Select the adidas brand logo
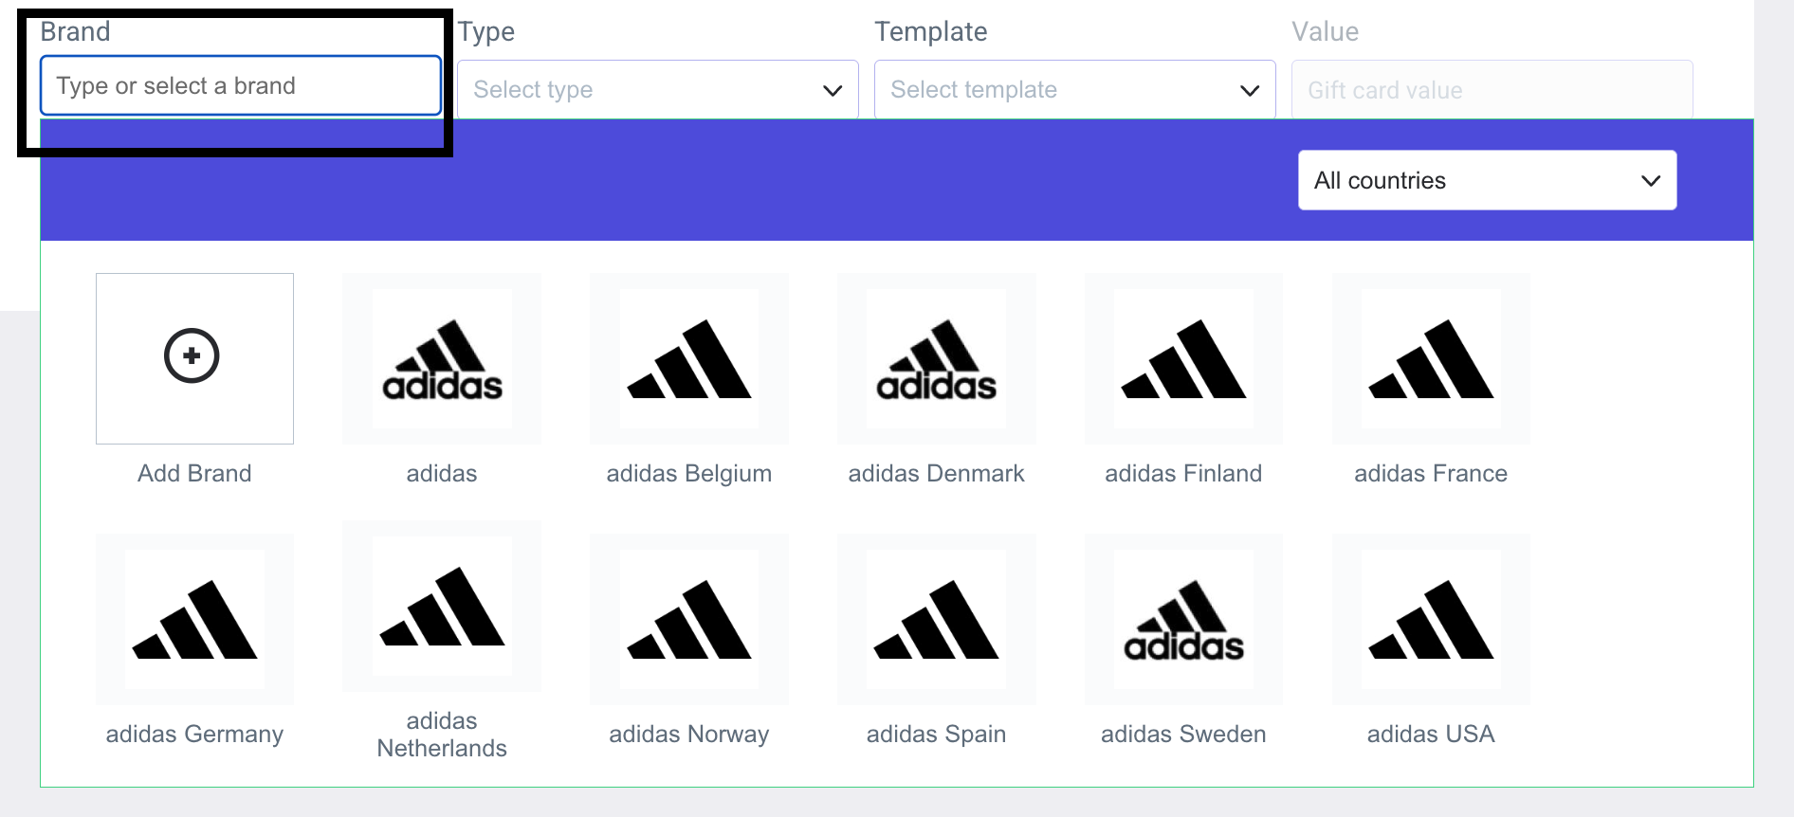The image size is (1794, 817). [x=442, y=359]
